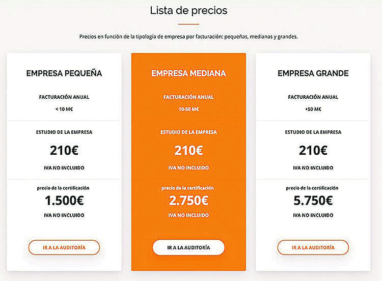The height and width of the screenshot is (281, 382).
Task: Click 'IR A LA AUDITORÍA' under Empresa Pequeña
Action: coord(64,247)
